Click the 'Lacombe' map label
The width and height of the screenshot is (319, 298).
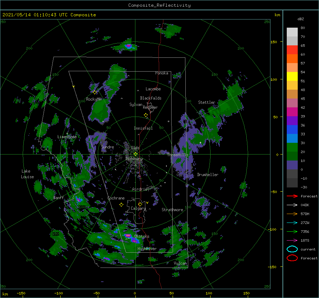[x=153, y=89]
